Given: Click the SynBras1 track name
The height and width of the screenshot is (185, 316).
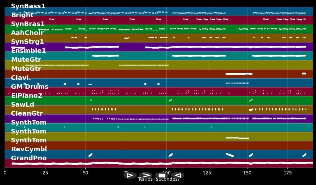Looking at the screenshot, I should click(28, 24).
